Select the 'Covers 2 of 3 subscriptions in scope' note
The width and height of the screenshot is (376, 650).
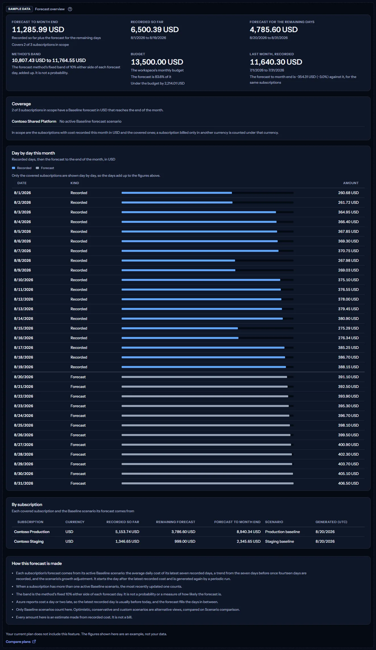(40, 45)
